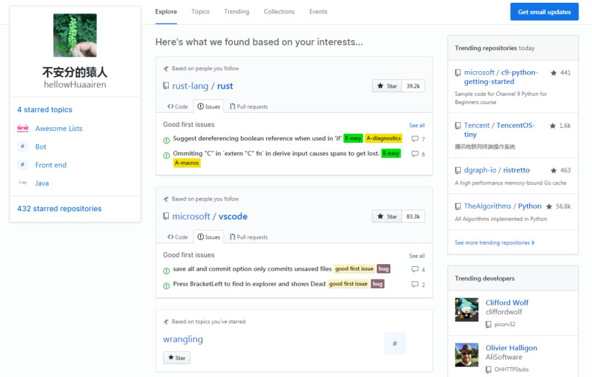Open the 4 starred topics link
This screenshot has height=377, width=592.
(x=44, y=110)
